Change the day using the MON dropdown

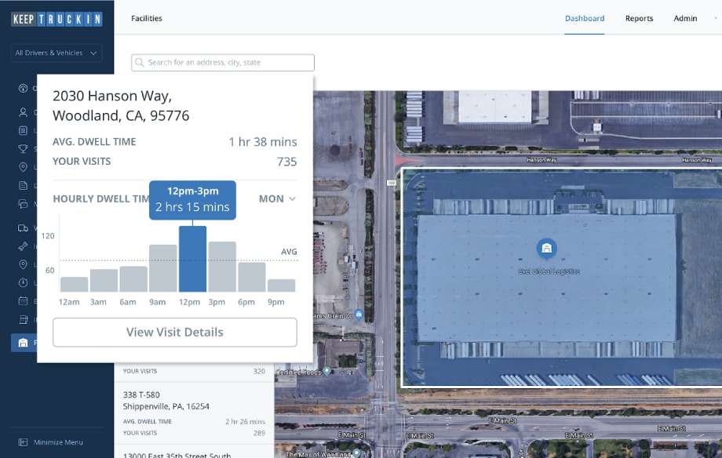(x=275, y=199)
